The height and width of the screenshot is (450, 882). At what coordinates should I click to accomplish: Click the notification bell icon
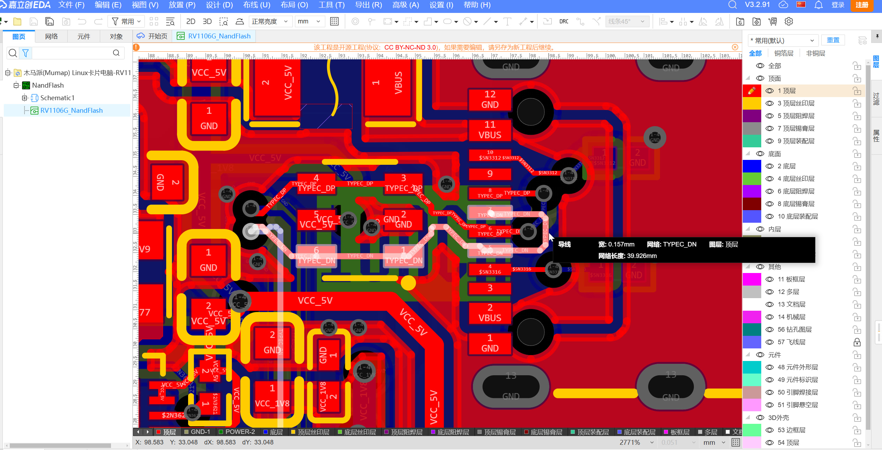click(x=818, y=5)
